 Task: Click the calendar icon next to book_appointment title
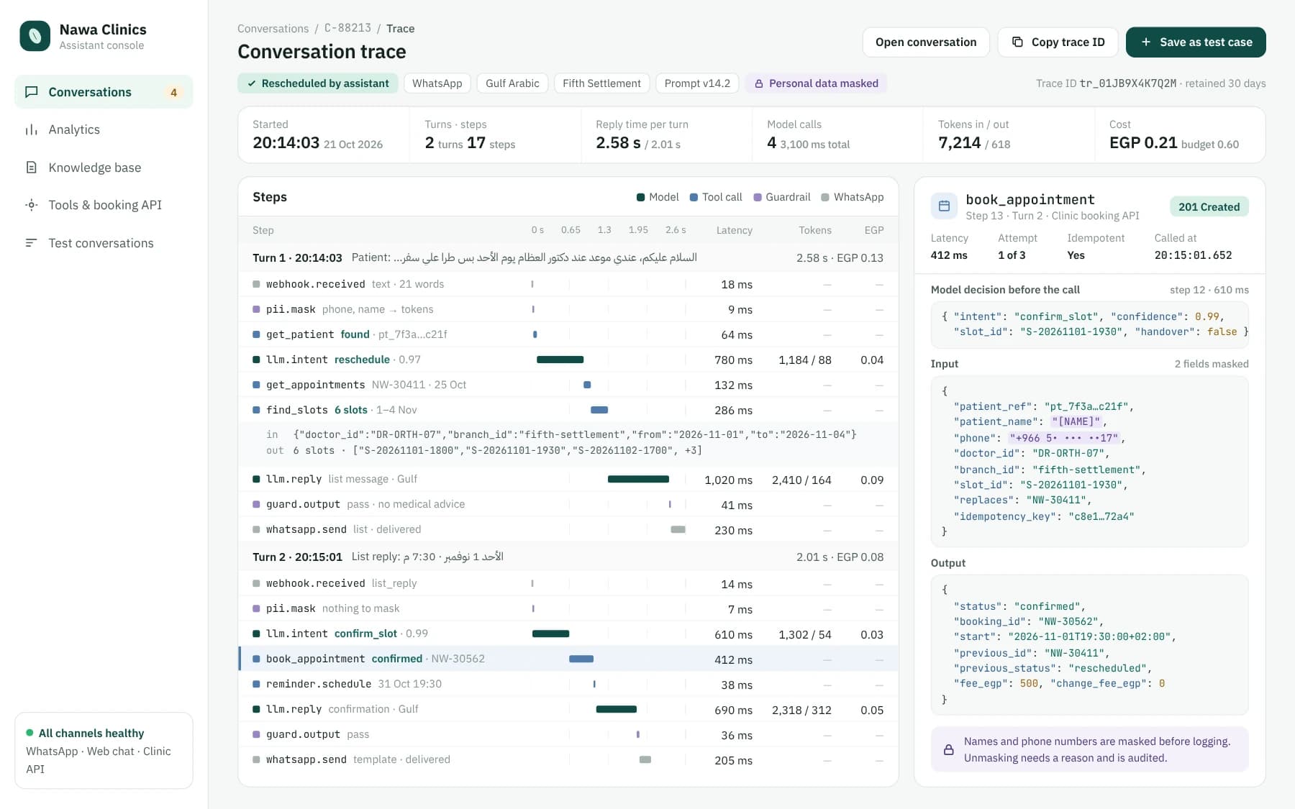pos(944,206)
